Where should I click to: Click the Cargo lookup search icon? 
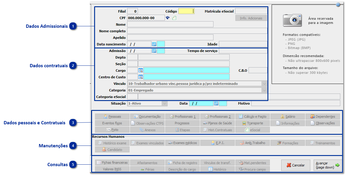141,71
